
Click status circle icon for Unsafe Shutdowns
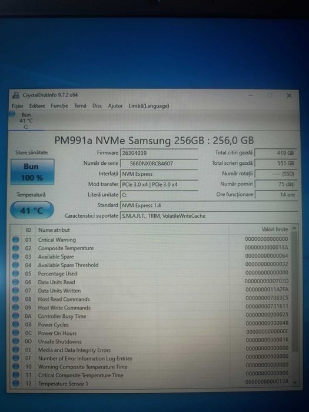click(x=16, y=341)
